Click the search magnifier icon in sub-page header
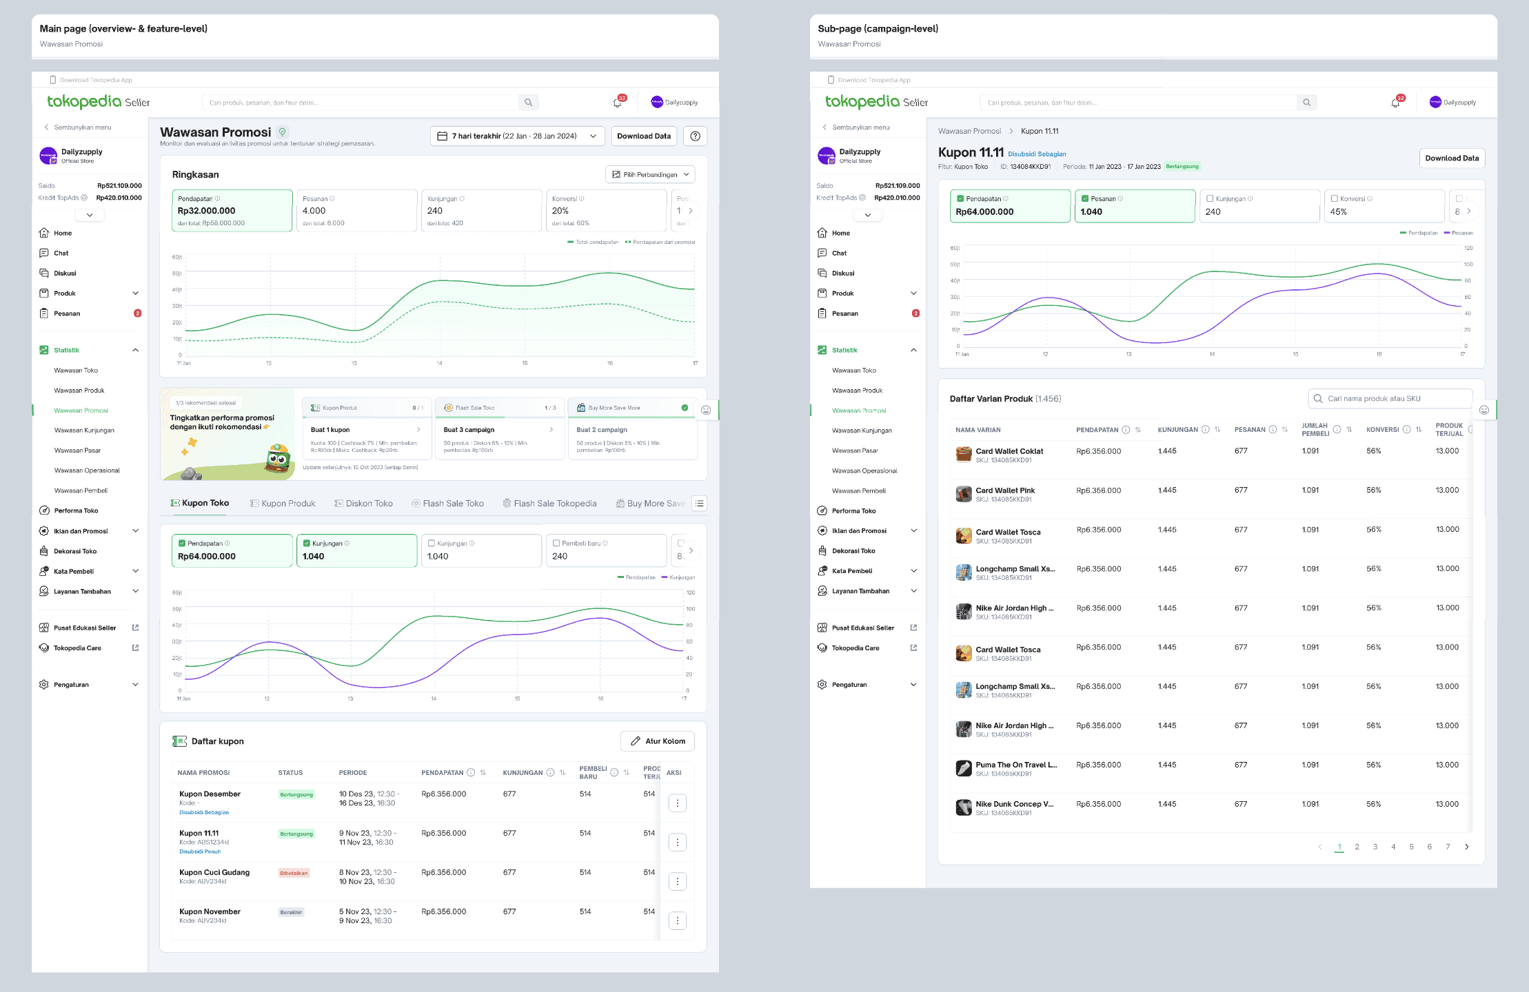1529x992 pixels. (x=1306, y=103)
